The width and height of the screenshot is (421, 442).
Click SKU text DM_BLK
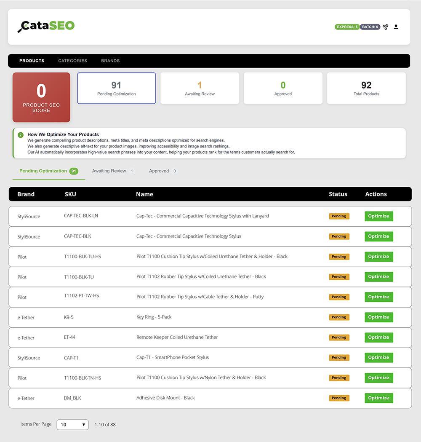point(72,398)
